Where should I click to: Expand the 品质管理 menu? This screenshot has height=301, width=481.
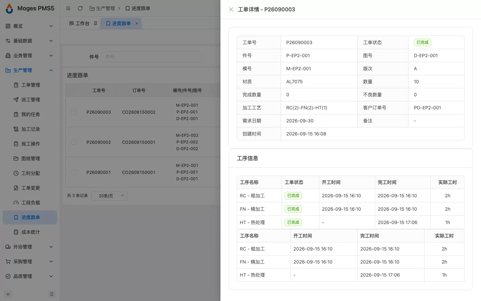(x=30, y=276)
